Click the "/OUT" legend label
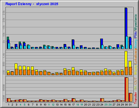The image size is (139, 108). (136, 81)
